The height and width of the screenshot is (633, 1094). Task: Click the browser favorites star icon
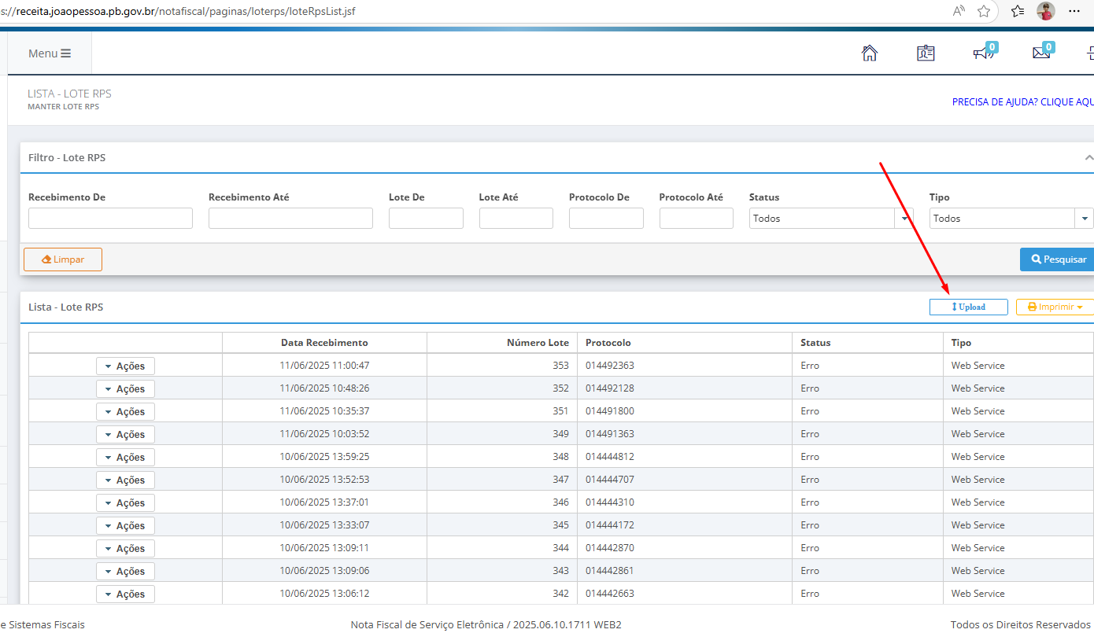point(984,11)
